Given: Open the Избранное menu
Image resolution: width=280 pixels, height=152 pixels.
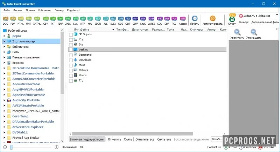Looking at the screenshot, I should tap(45, 10).
